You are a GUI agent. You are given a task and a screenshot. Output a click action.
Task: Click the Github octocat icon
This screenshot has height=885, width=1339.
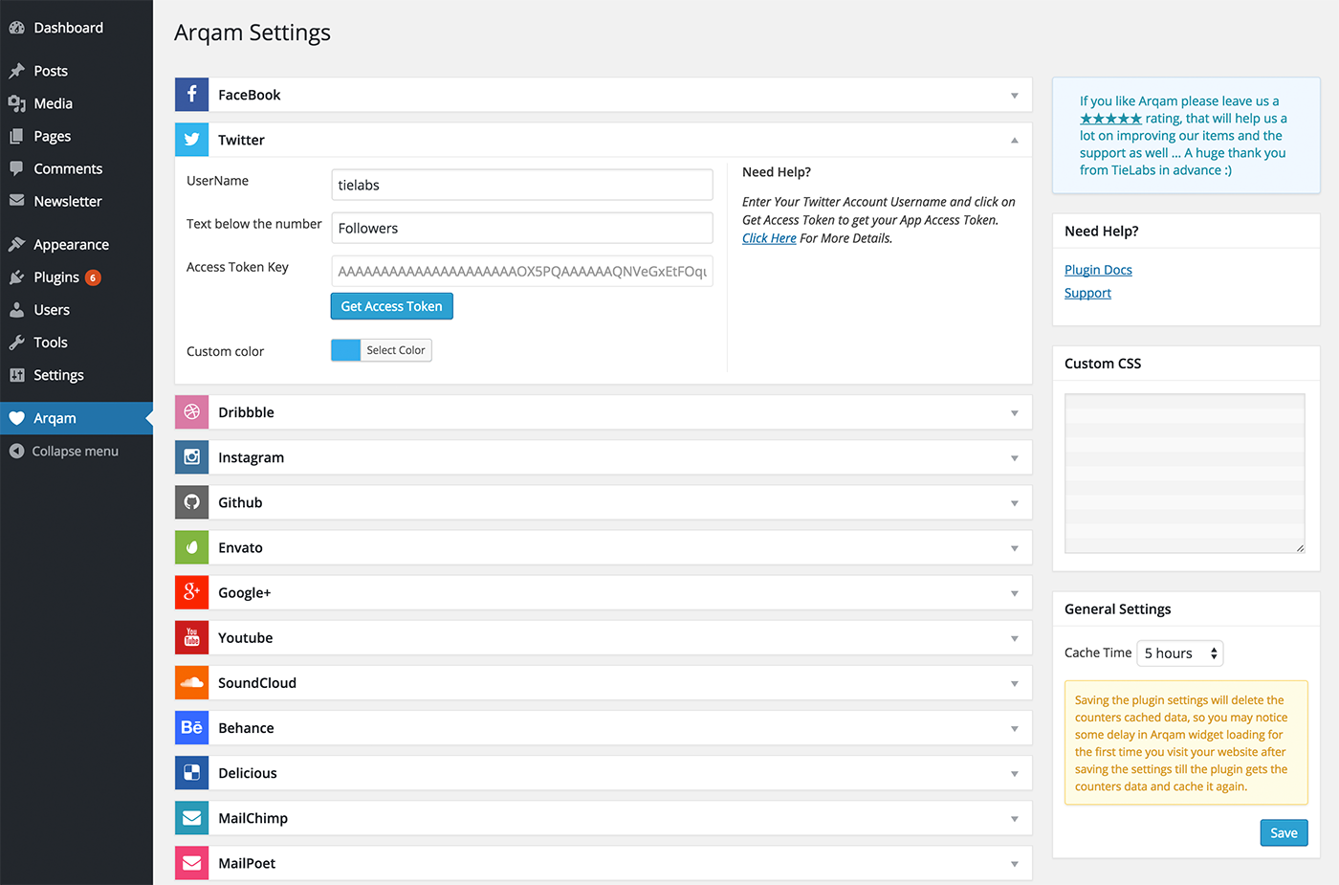[191, 502]
